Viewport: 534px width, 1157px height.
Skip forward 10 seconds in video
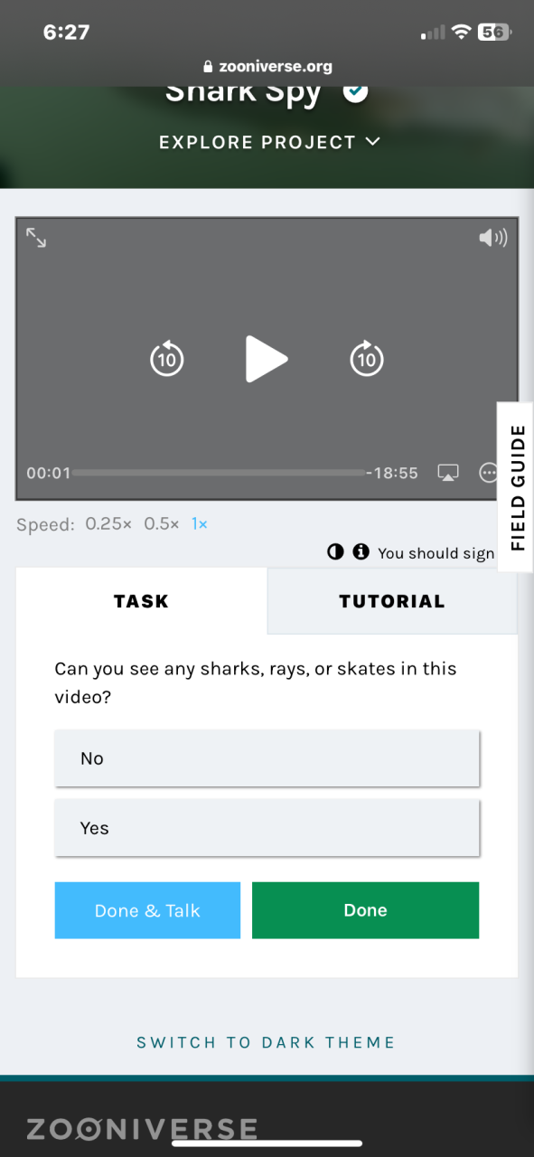pos(367,359)
